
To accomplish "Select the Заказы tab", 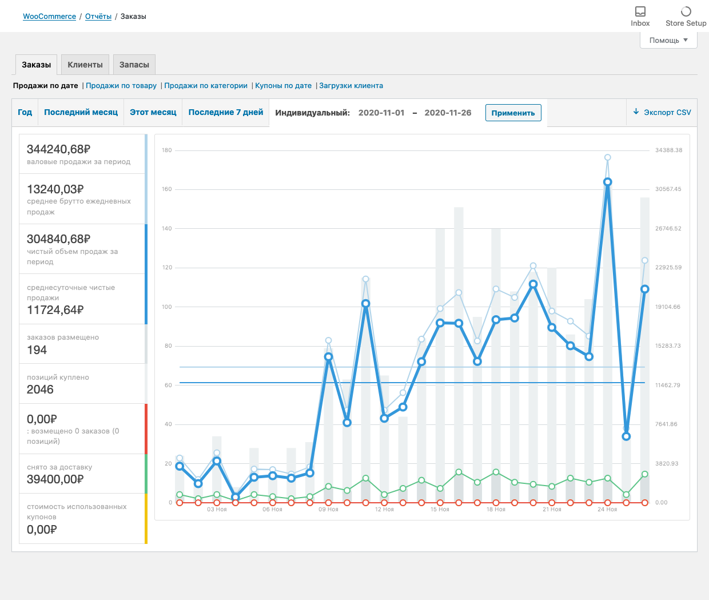I will pos(37,65).
